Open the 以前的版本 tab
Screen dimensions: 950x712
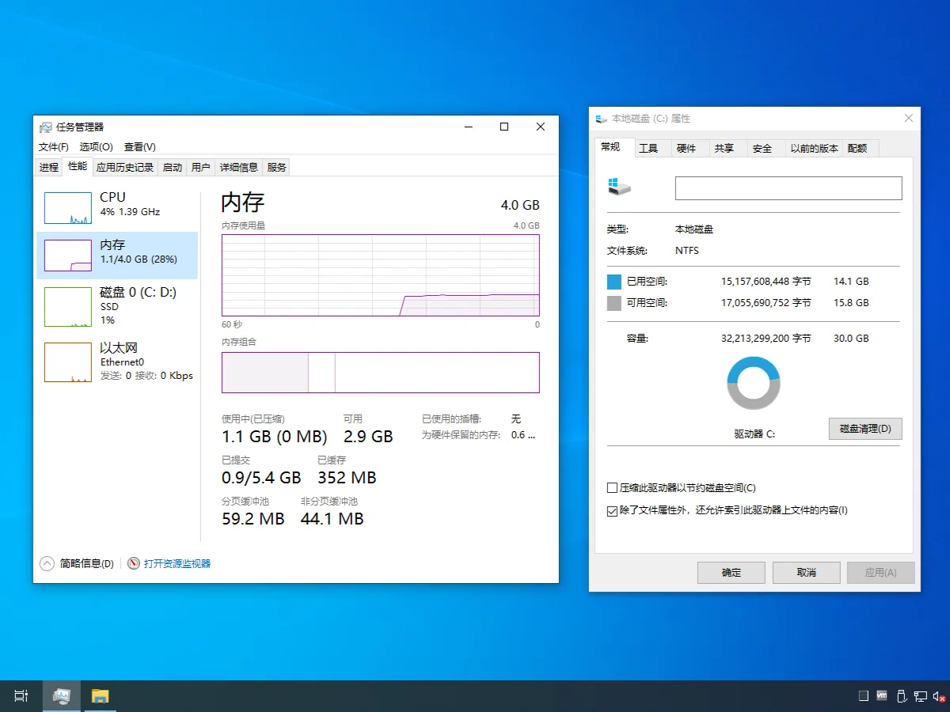tap(814, 147)
